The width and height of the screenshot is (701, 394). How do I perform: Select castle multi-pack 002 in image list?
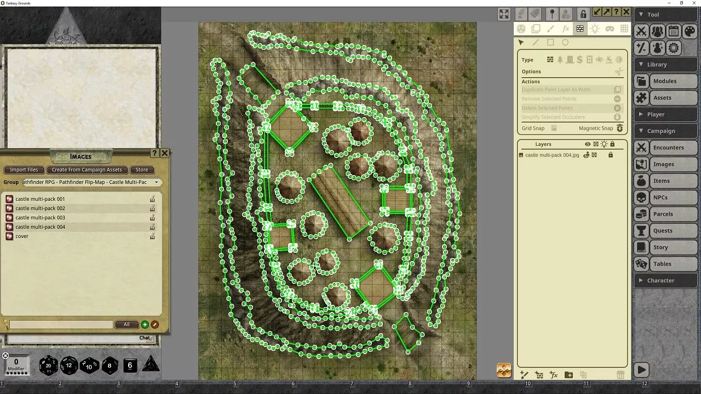pos(81,208)
